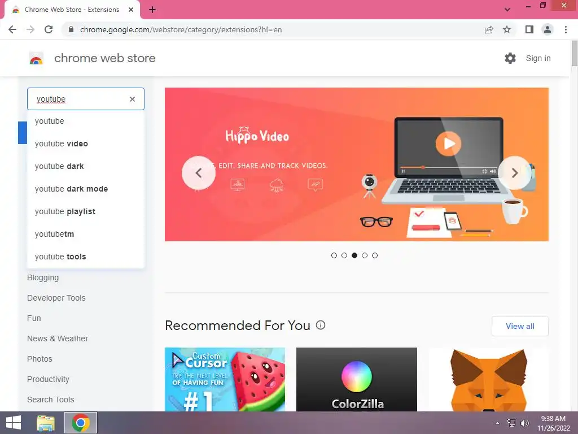Close the Chrome Web Store tab

131,10
